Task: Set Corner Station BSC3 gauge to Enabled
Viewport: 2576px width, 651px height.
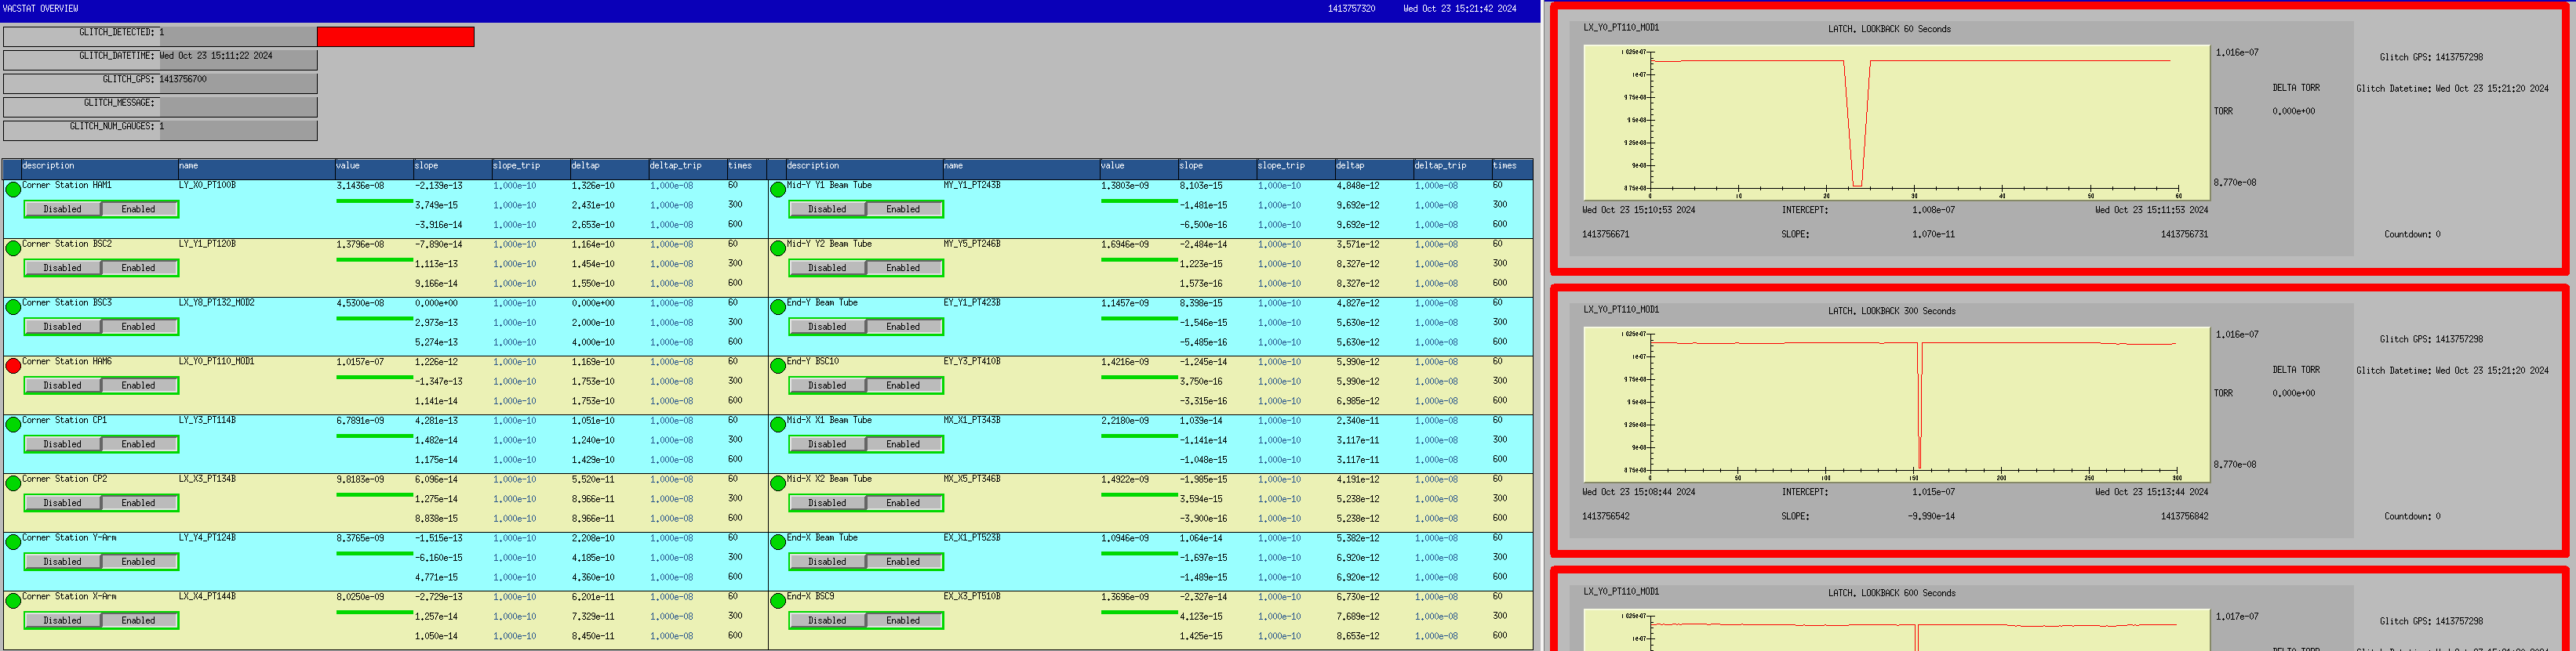Action: click(138, 327)
